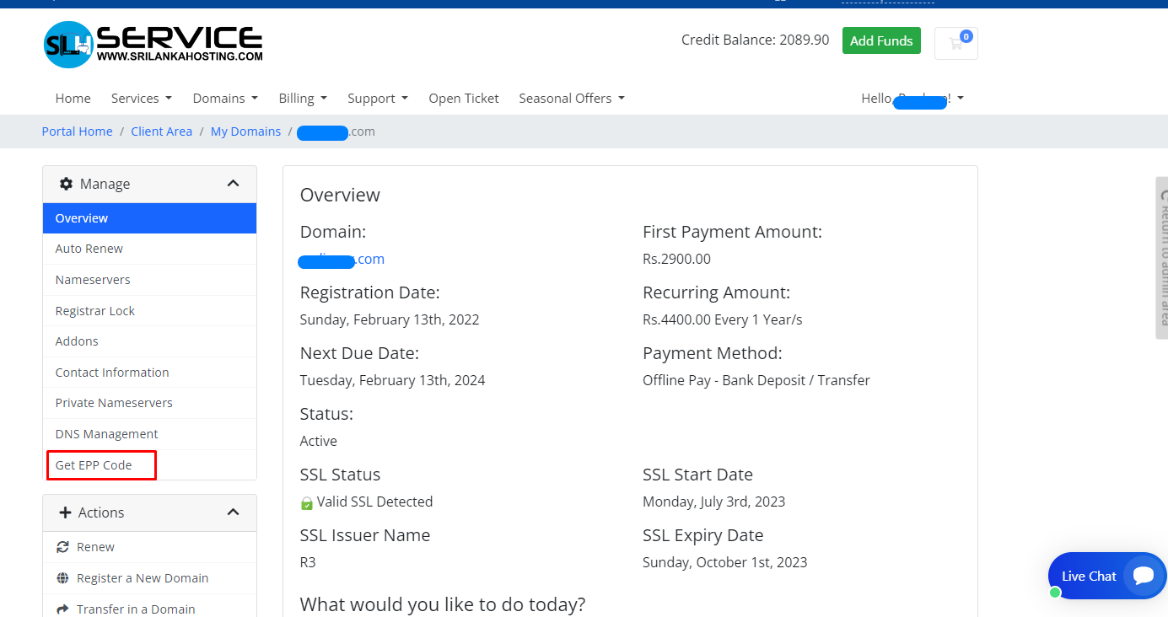Click the SLH Service logo
1168x617 pixels.
tap(153, 44)
